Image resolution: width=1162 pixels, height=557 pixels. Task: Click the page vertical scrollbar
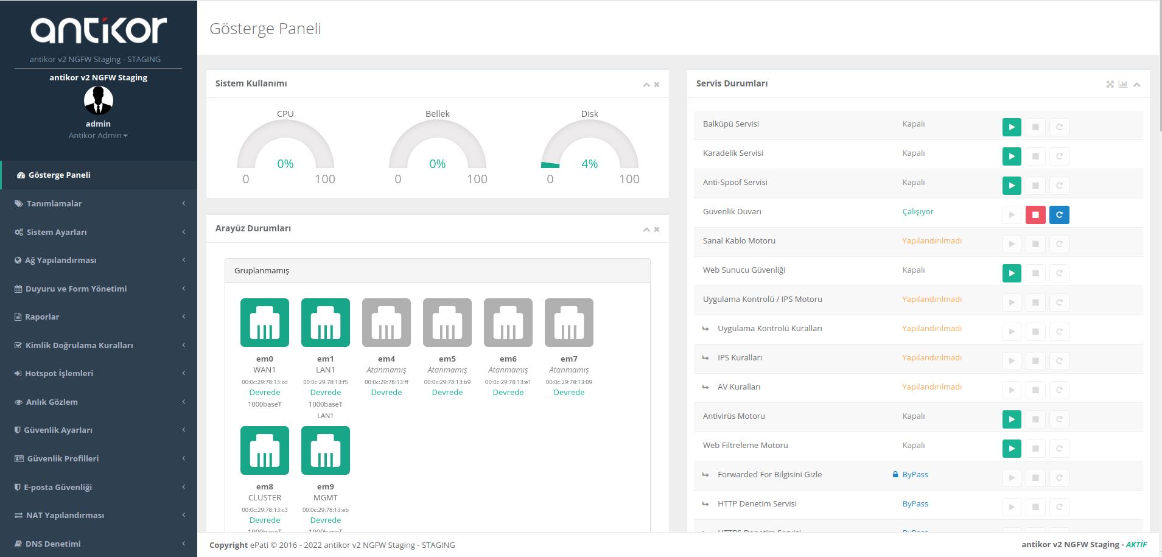coord(1160,66)
